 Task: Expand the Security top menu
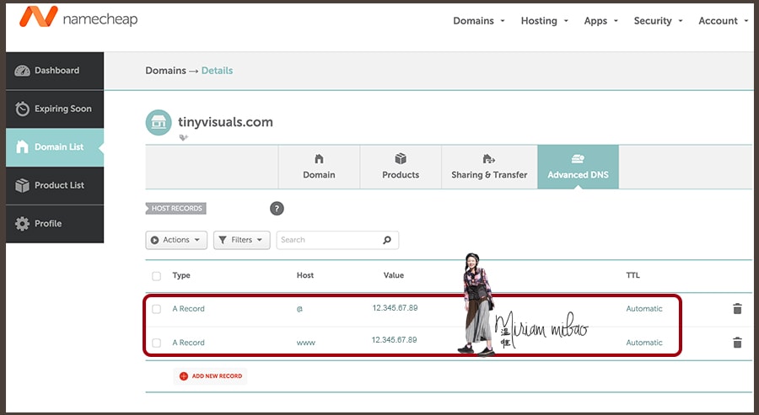(x=658, y=21)
